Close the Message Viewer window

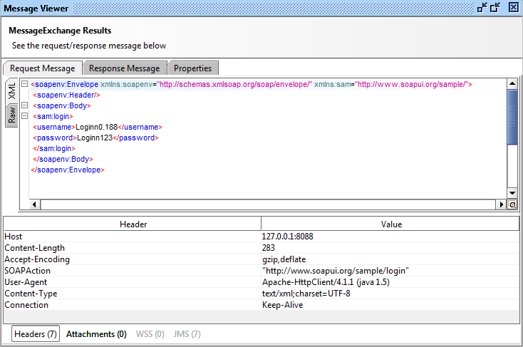(514, 7)
